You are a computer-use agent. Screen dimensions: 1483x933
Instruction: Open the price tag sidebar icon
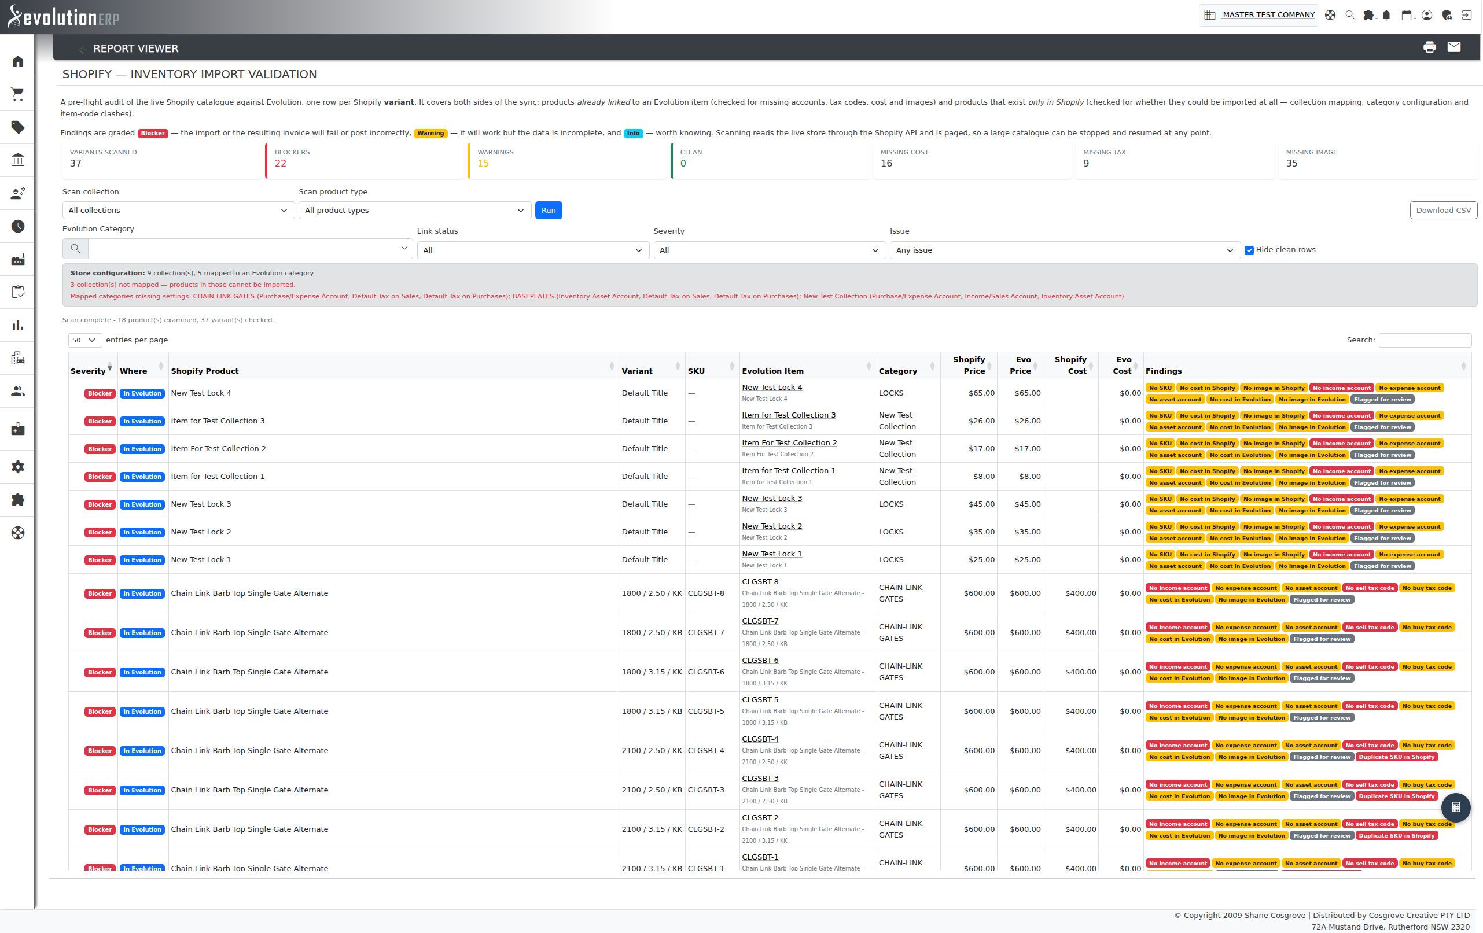tap(18, 127)
